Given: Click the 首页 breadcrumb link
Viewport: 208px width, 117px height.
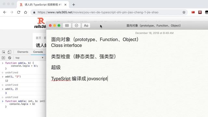Looking at the screenshot, I should tap(38, 38).
